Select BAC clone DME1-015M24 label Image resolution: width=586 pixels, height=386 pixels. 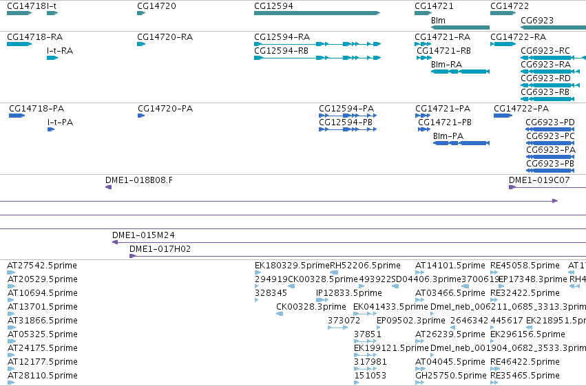(143, 235)
